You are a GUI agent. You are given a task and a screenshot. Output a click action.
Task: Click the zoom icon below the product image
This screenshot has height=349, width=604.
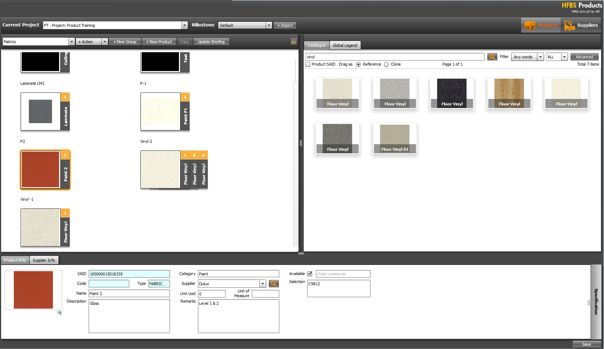tap(59, 312)
